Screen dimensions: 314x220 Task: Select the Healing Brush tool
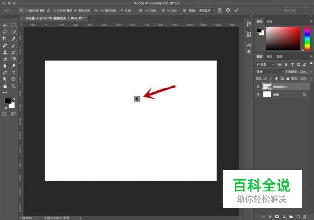pos(5,45)
